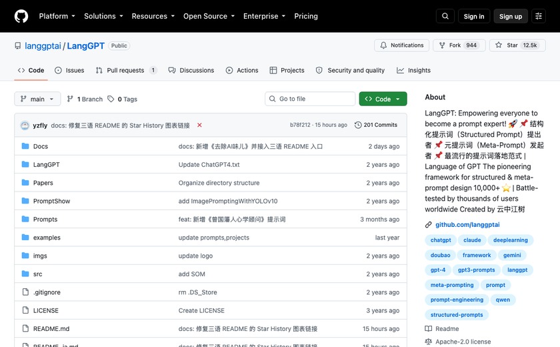Click the Sign in button
560x347 pixels.
(474, 16)
